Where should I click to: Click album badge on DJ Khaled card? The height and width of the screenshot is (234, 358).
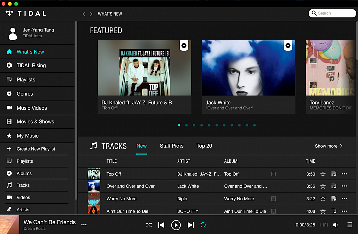point(184,46)
